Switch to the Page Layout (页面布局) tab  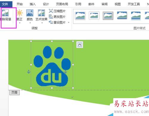pyautogui.click(x=62, y=4)
